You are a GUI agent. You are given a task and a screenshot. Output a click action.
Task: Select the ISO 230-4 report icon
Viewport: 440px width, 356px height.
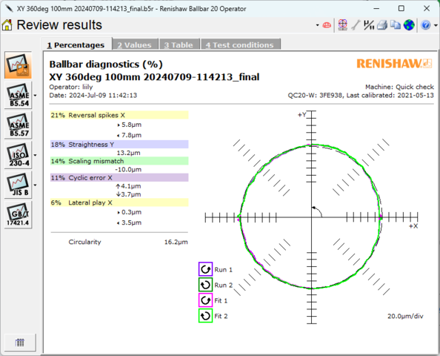[18, 155]
